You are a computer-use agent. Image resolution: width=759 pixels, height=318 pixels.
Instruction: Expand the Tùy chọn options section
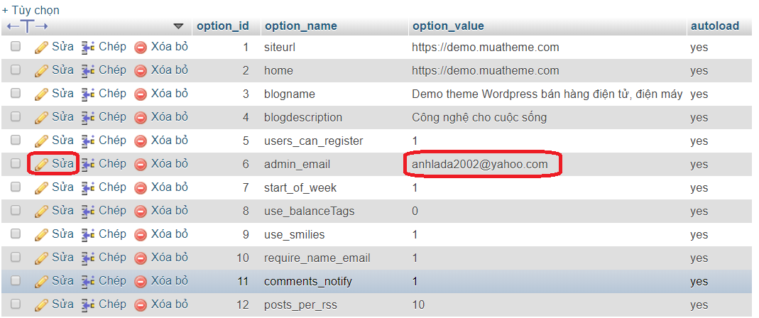(x=31, y=10)
